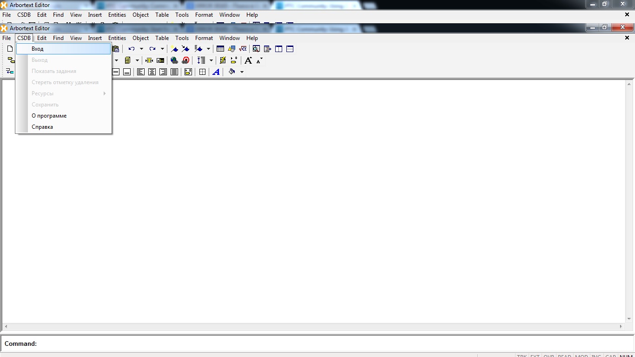The image size is (635, 357).
Task: Open the Undo history dropdown arrow
Action: click(x=141, y=48)
